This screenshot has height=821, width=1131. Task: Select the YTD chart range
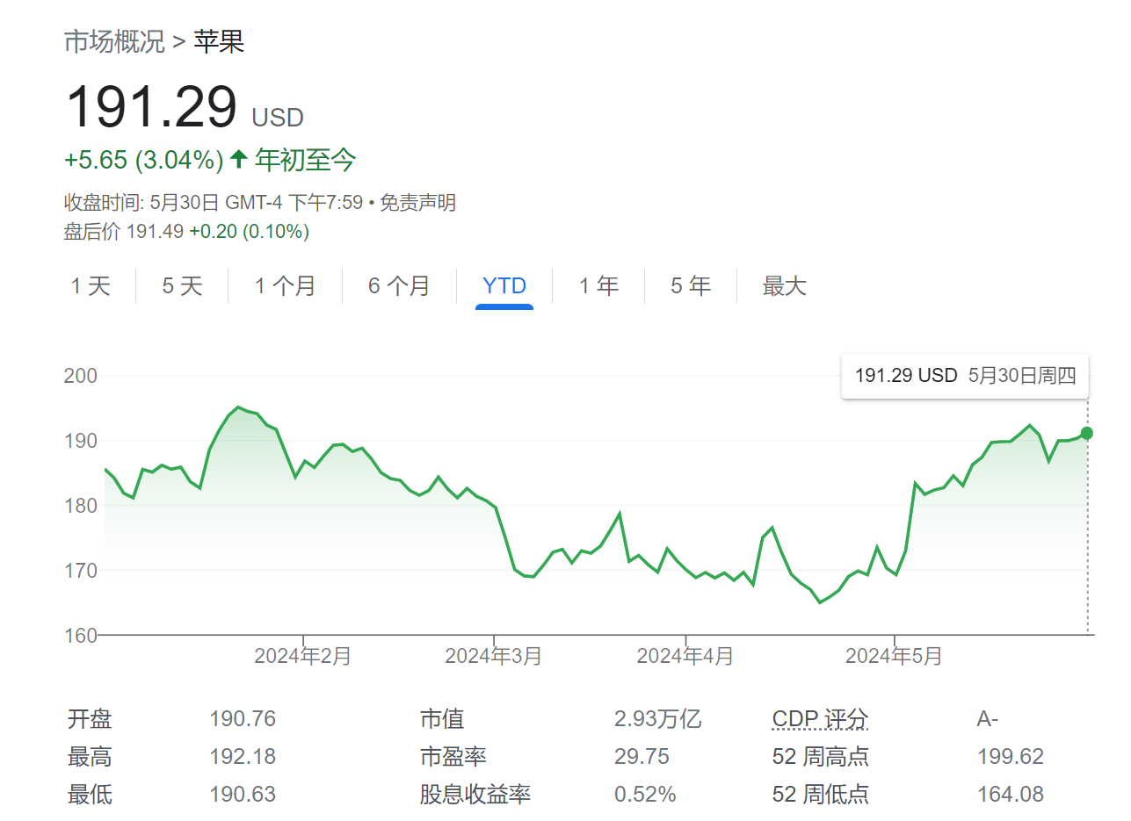pos(504,286)
